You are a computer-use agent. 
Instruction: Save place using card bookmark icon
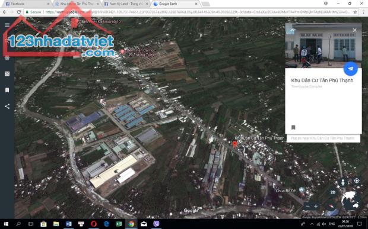293,127
